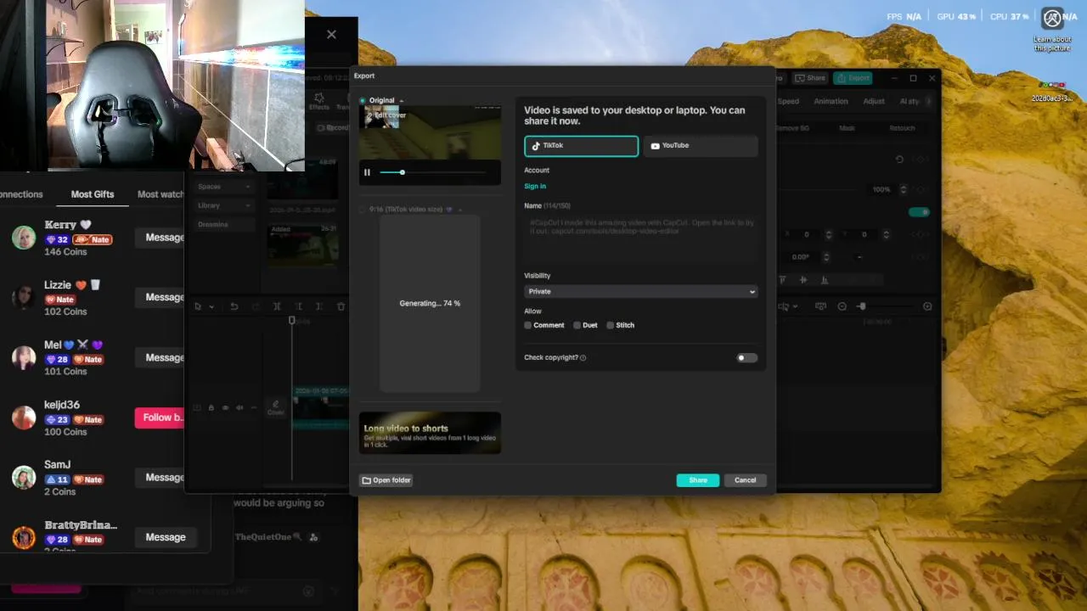
Task: Mute the track audio speaker icon
Action: (239, 408)
